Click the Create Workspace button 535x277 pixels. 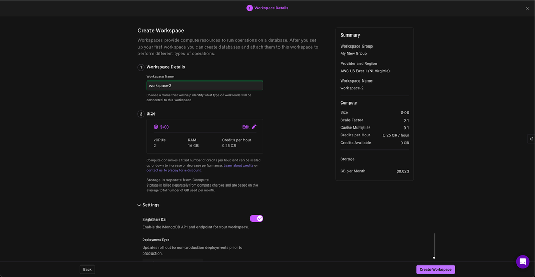(435, 270)
